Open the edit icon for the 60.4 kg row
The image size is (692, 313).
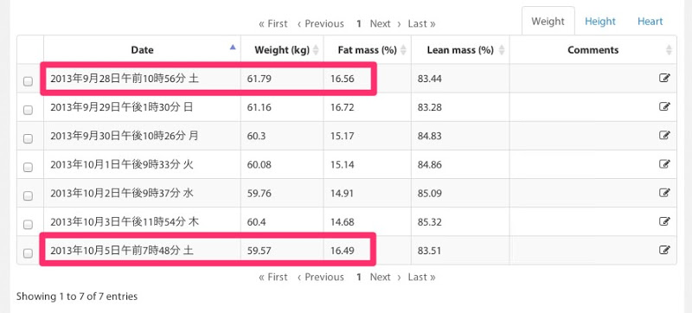tap(664, 221)
